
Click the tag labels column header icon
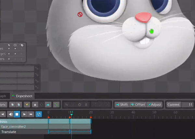pyautogui.click(x=21, y=45)
